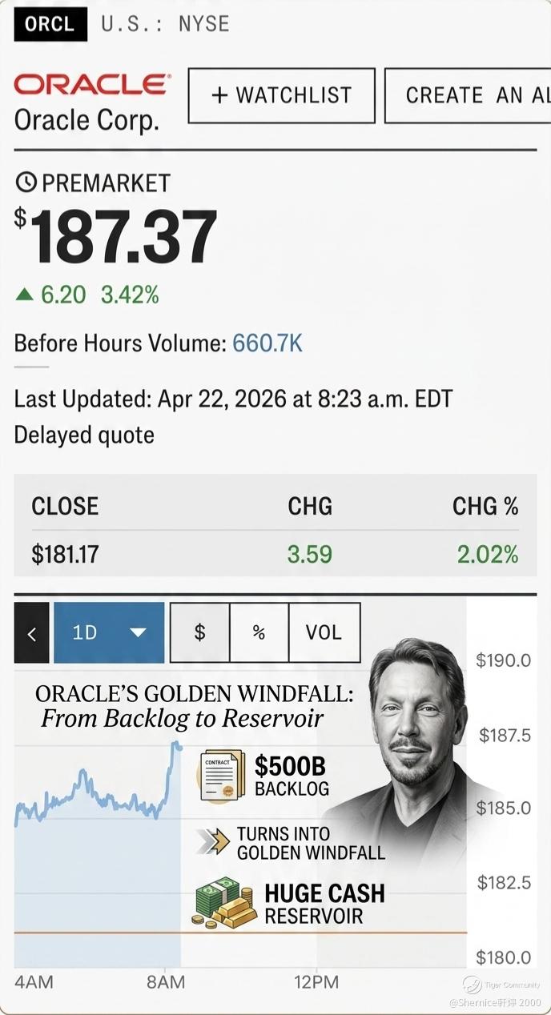Expand the dropdown arrow next to 1D
This screenshot has width=551, height=1015.
(138, 632)
